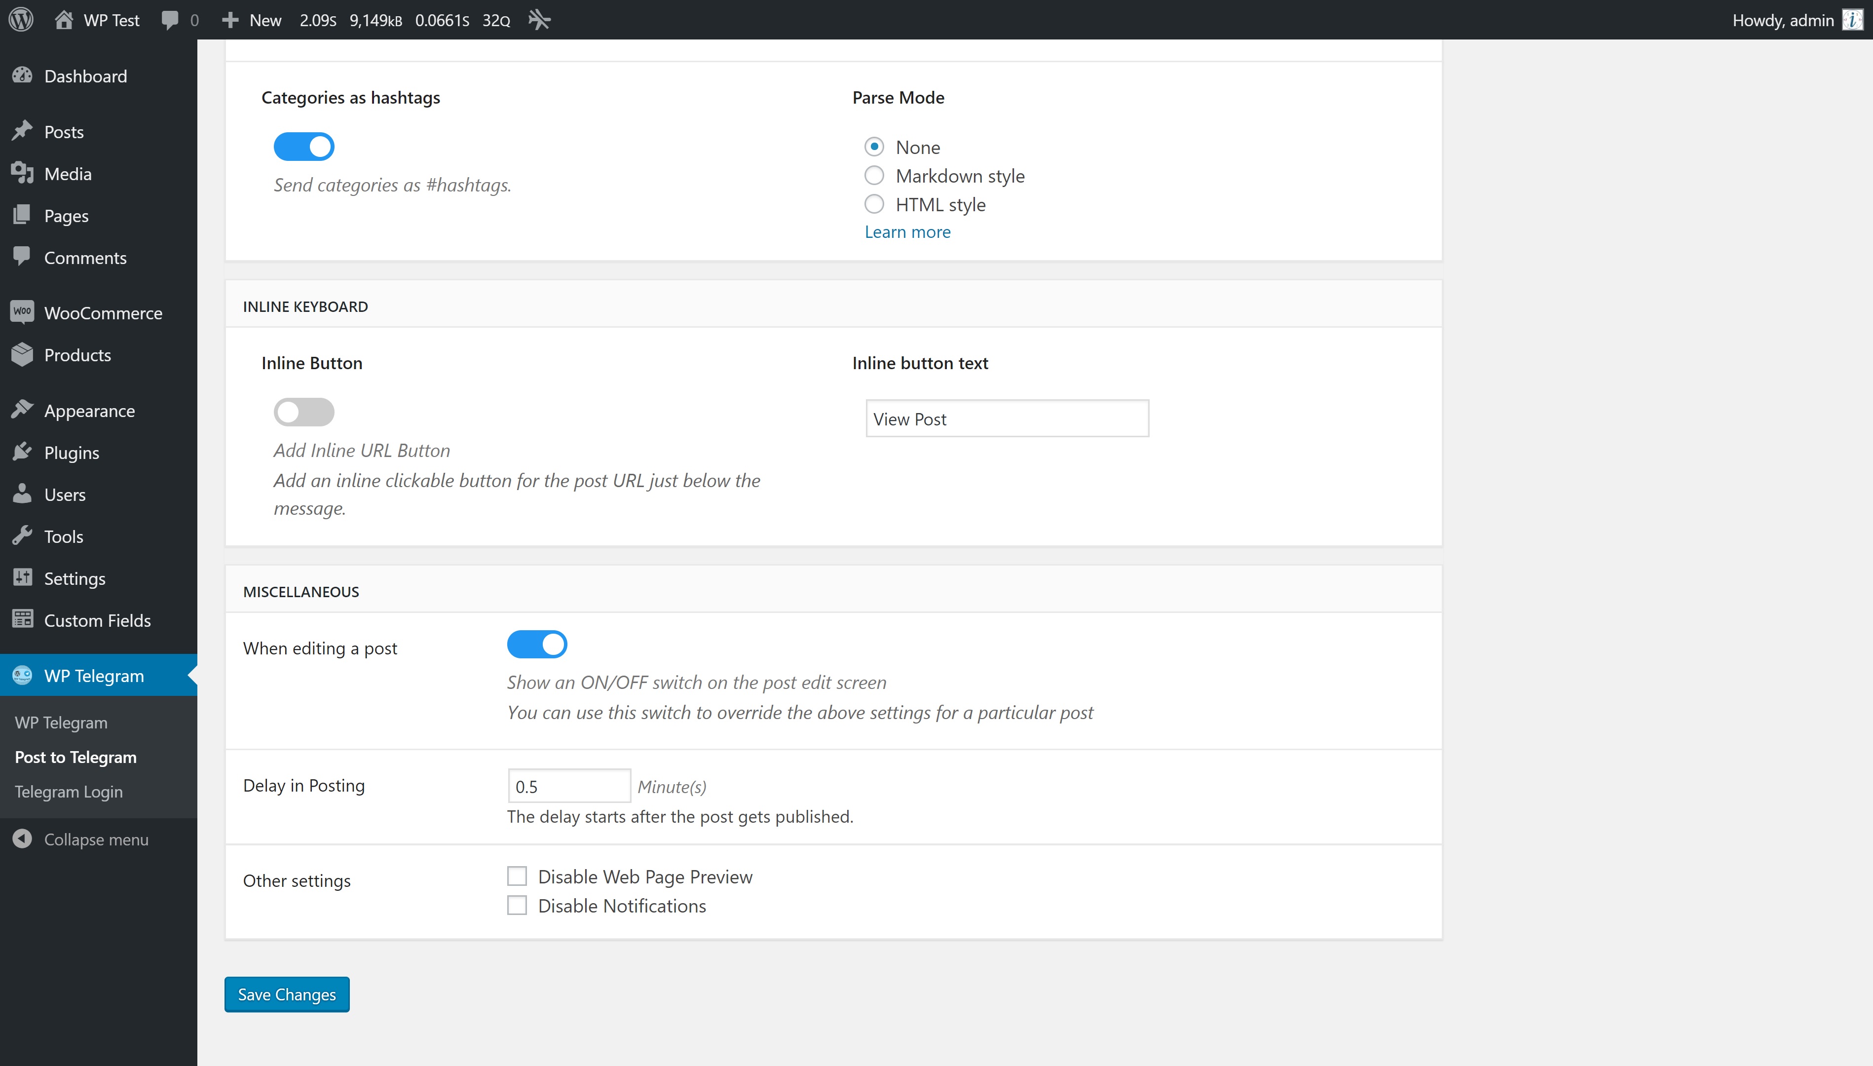Open the New menu in the admin bar
The width and height of the screenshot is (1873, 1066).
point(252,20)
